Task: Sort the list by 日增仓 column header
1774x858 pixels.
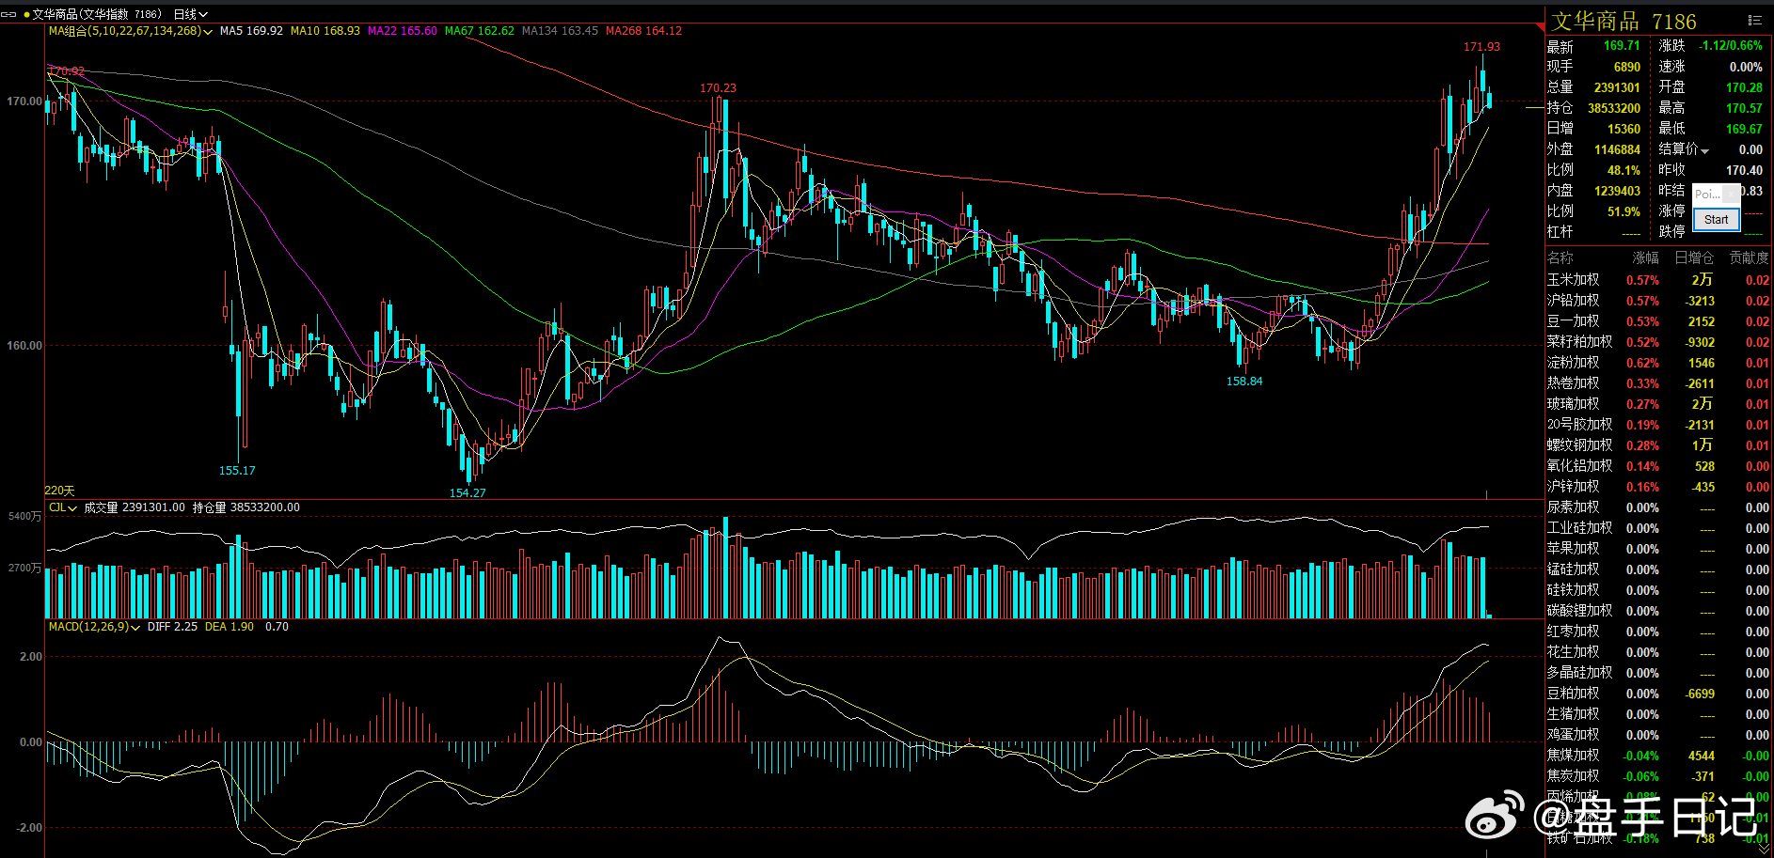Action: pyautogui.click(x=1694, y=257)
